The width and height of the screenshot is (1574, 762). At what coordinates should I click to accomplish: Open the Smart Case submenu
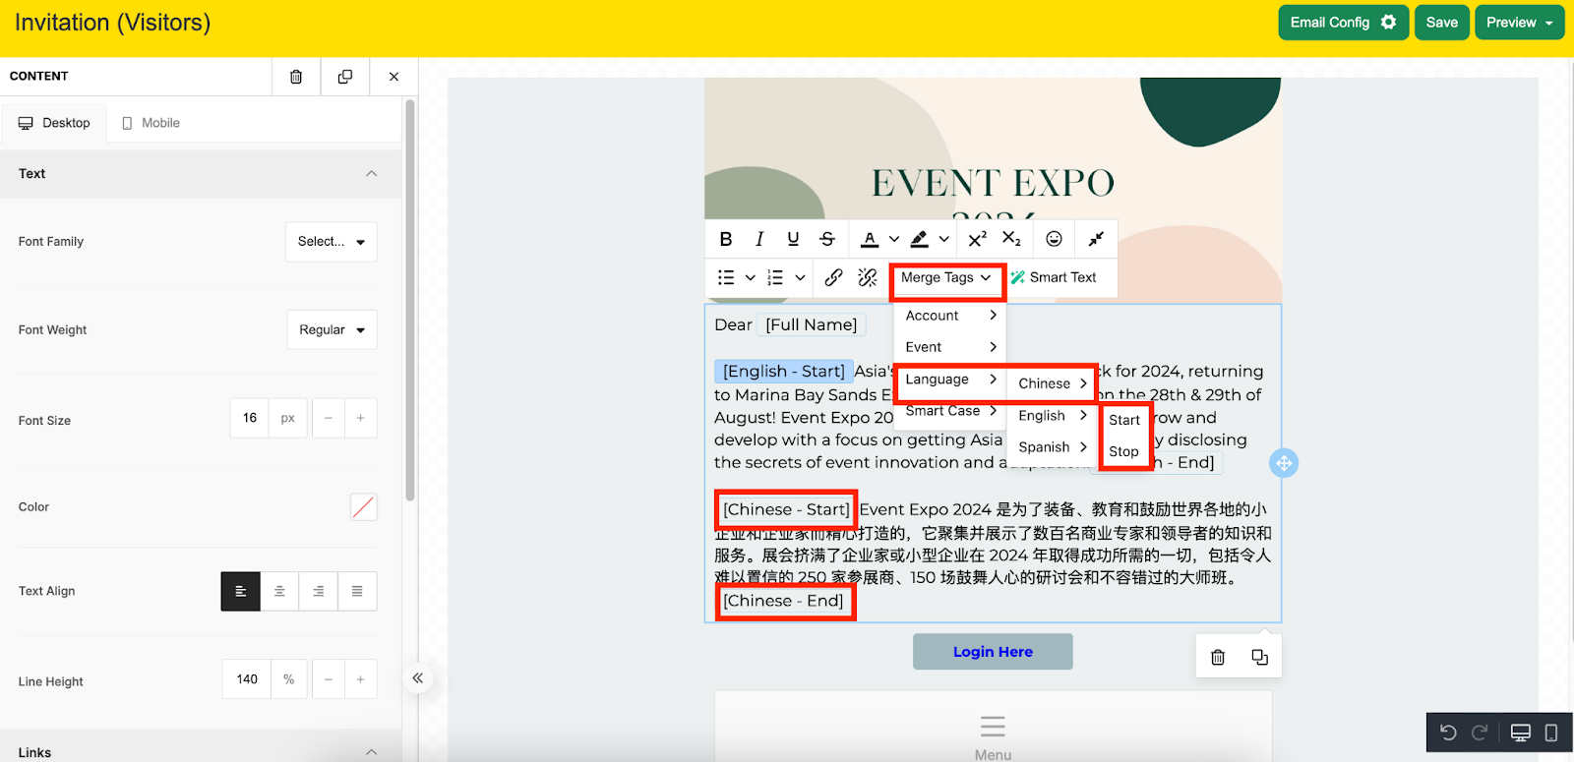point(950,411)
